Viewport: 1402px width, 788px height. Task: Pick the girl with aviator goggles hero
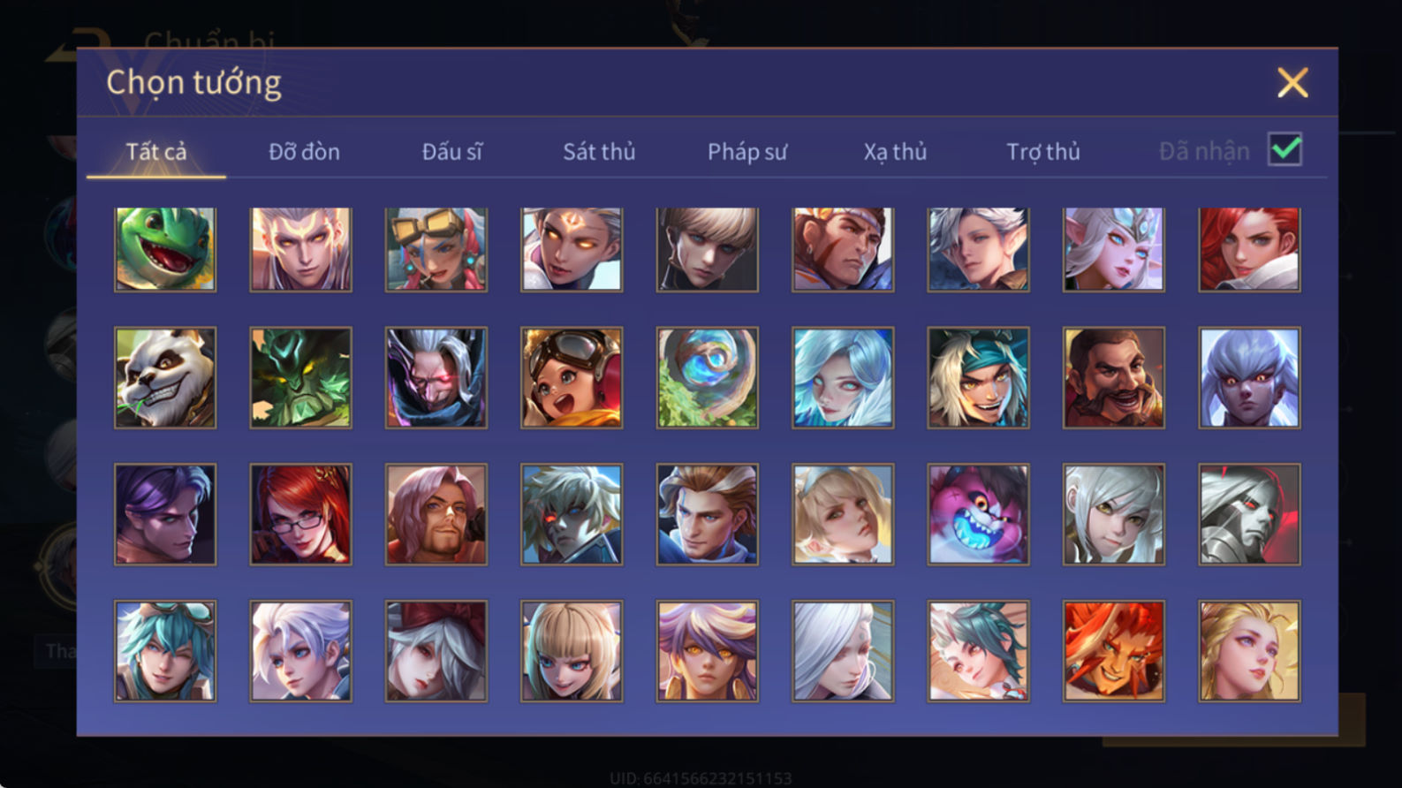pyautogui.click(x=572, y=378)
